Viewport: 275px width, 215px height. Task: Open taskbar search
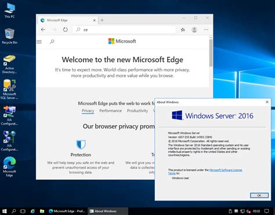(x=13, y=211)
